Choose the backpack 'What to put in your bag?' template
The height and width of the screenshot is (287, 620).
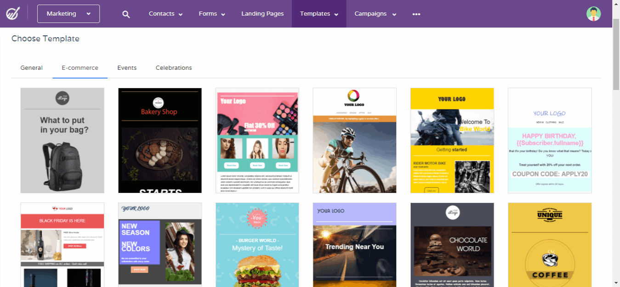tap(62, 140)
